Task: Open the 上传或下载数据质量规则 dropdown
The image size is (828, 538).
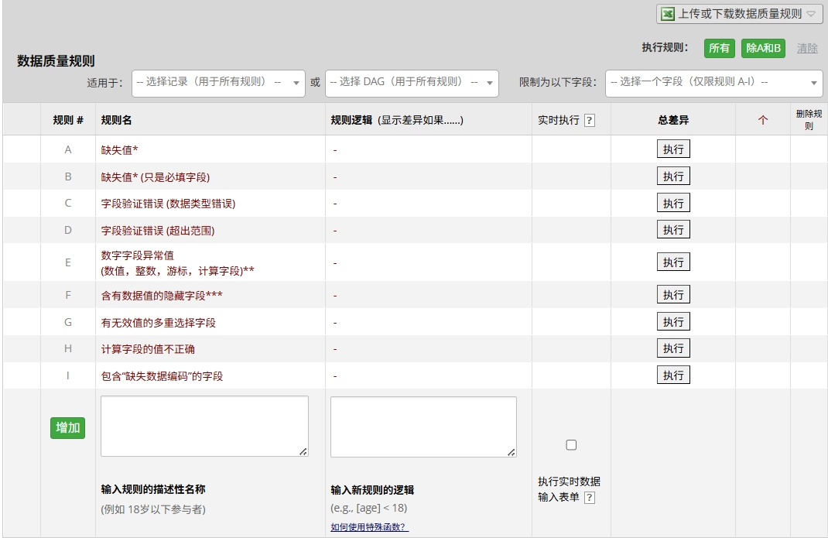Action: coord(739,14)
